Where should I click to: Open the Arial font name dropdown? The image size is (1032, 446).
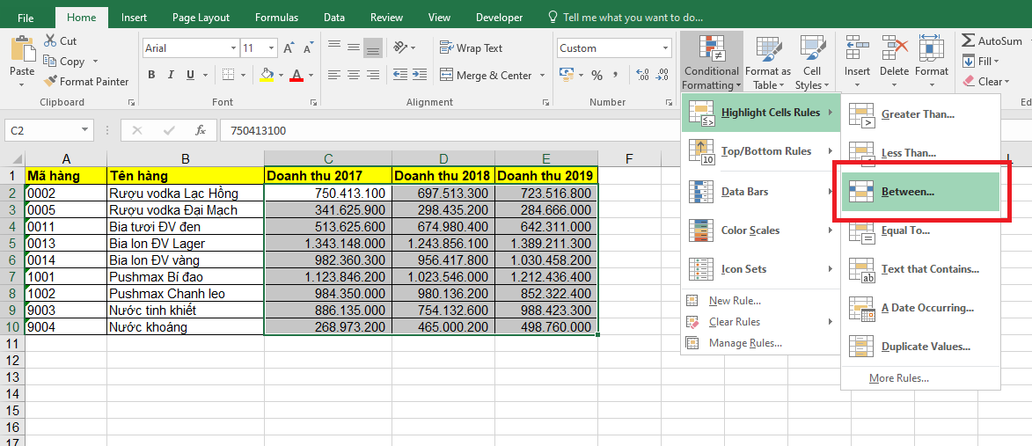click(x=233, y=48)
